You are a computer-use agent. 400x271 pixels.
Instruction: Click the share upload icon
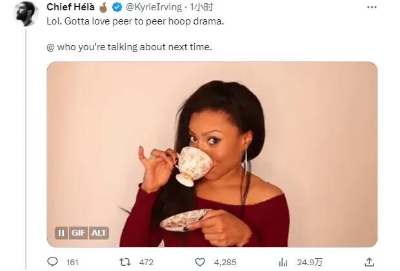[x=369, y=262]
